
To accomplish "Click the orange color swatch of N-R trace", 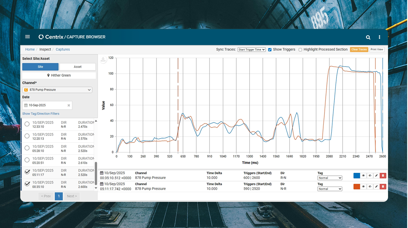I will 357,187.
